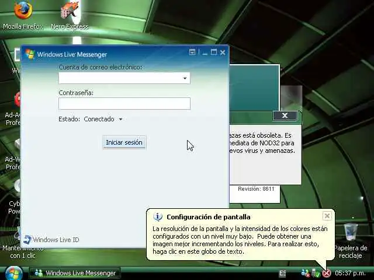
Task: Click the Windows Live Messenger title logo
Action: pyautogui.click(x=30, y=54)
